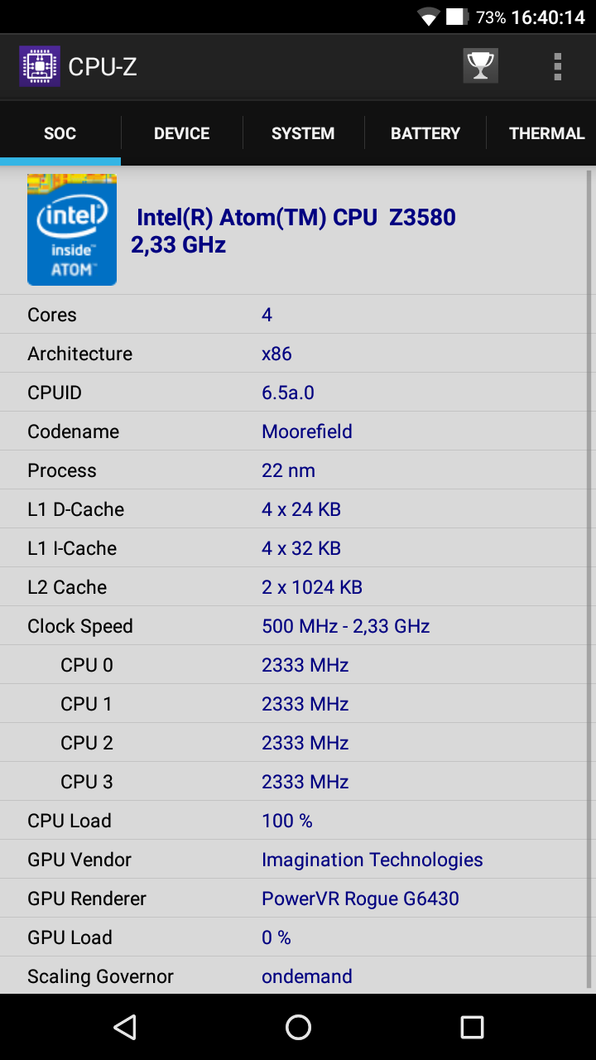Tap the Android home circle button

coord(298,1027)
